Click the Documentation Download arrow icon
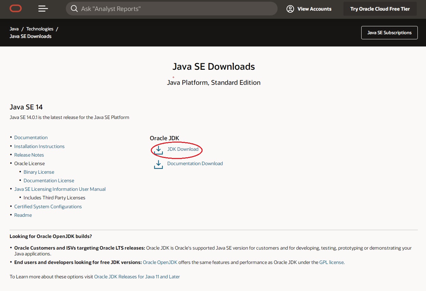 [158, 164]
